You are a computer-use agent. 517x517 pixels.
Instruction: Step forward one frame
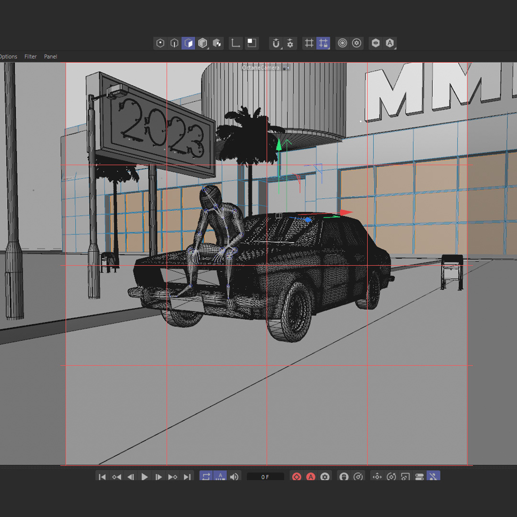158,477
